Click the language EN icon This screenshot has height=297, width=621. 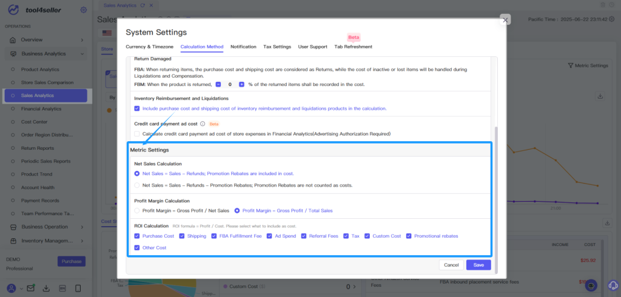(x=62, y=289)
